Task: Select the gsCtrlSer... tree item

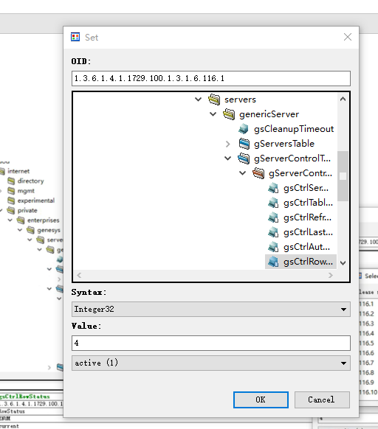Action: (x=306, y=188)
